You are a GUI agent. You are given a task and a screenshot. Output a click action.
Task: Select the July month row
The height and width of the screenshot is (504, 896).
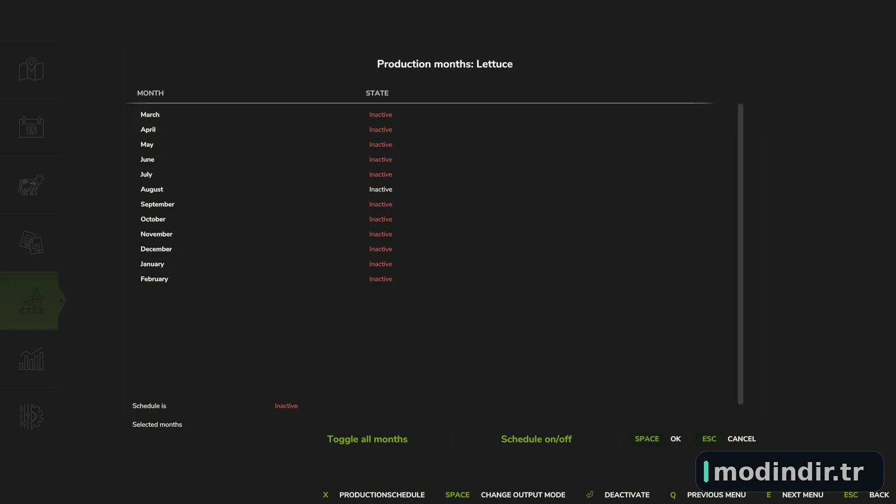coord(419,175)
